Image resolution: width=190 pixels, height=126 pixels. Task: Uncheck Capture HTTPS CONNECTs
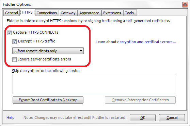pyautogui.click(x=9, y=33)
